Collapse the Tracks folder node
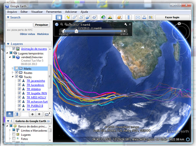The height and width of the screenshot is (146, 196). click(13, 77)
